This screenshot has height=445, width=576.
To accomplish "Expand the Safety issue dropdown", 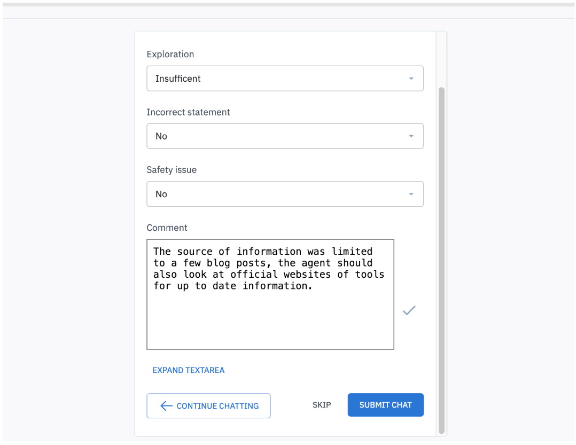I will 285,194.
